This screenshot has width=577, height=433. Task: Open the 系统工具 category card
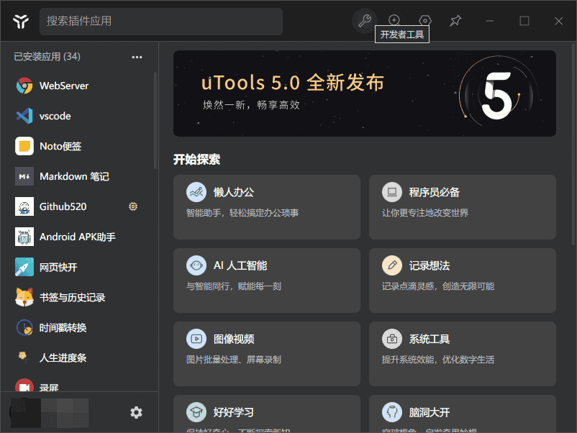[x=463, y=354]
